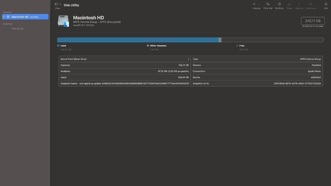Open the Info panel for the disk
Screen dimensions: 331x186
pyautogui.click(x=326, y=4)
